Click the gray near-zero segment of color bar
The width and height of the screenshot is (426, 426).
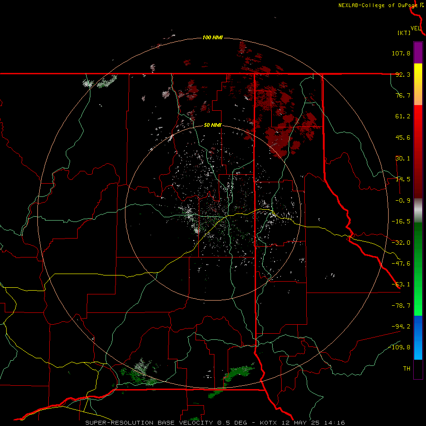[x=418, y=211]
